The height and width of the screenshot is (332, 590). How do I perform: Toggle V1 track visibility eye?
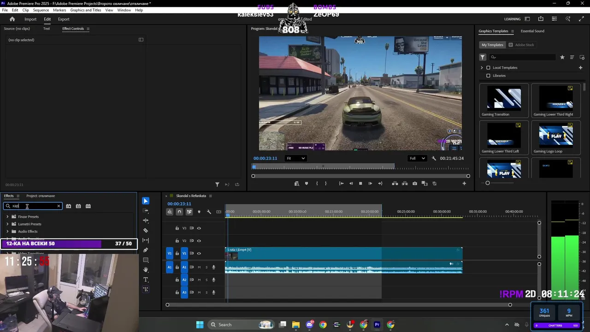199,253
